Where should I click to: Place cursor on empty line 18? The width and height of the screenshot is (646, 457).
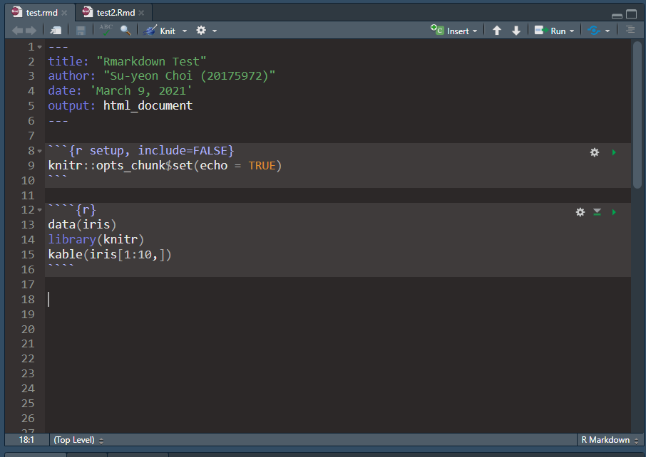pyautogui.click(x=338, y=300)
